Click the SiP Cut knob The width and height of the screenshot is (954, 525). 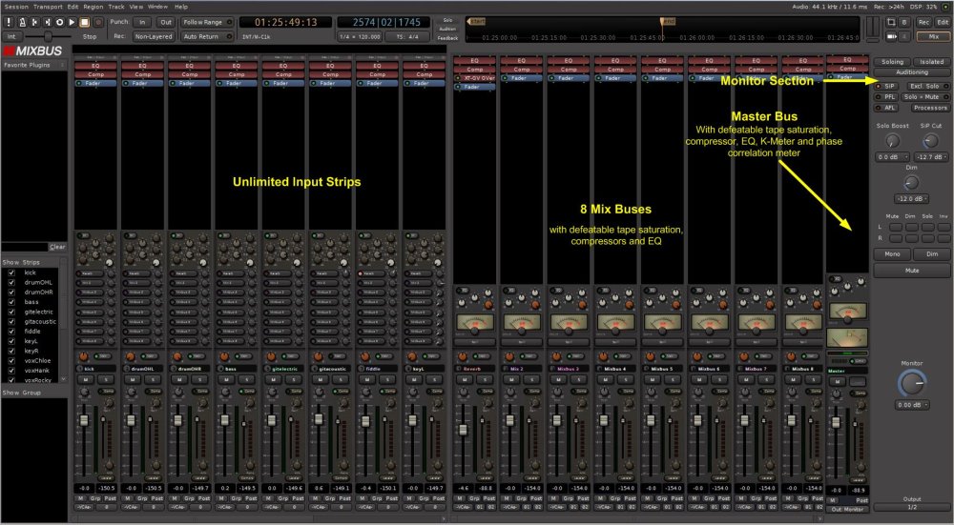[931, 142]
